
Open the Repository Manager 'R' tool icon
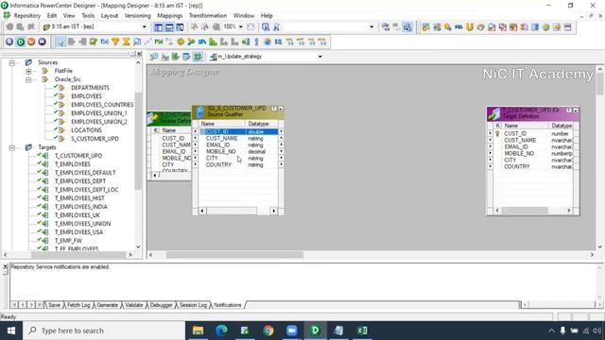(x=9, y=42)
